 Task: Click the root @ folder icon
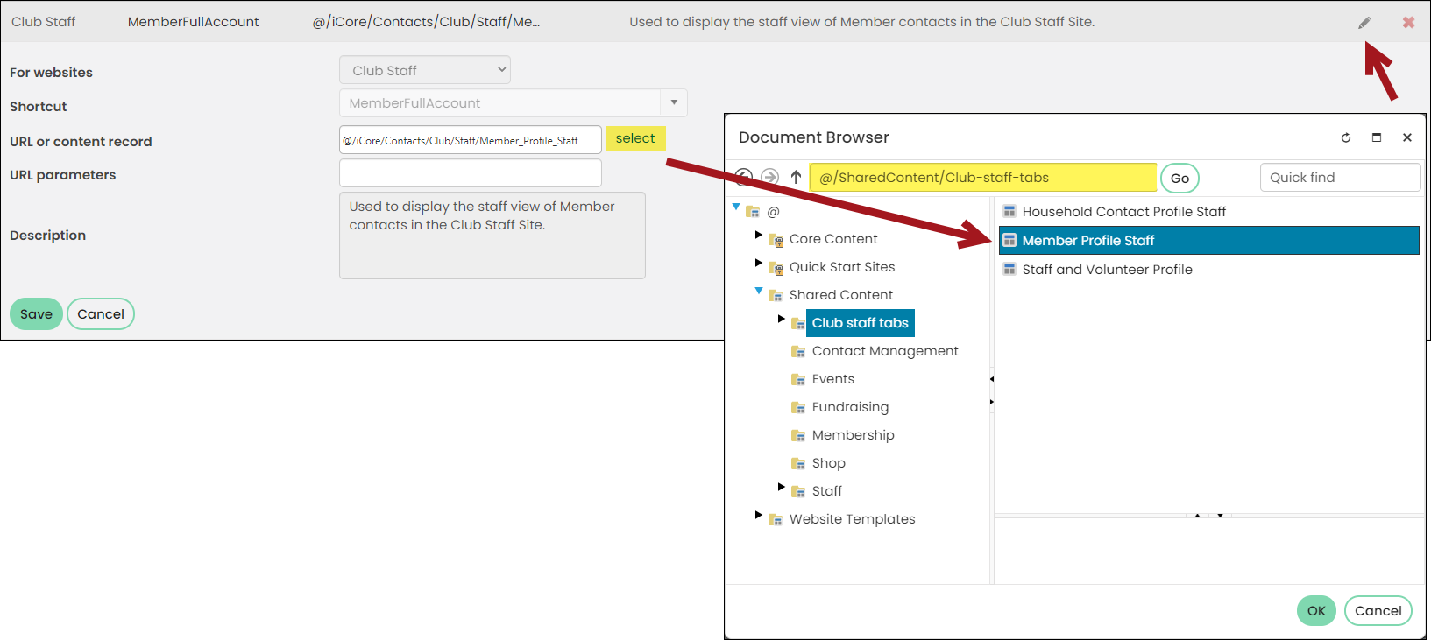coord(753,211)
